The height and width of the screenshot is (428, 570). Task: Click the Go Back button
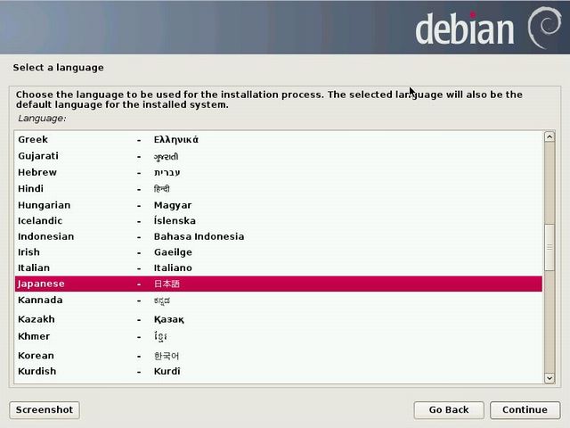point(449,410)
